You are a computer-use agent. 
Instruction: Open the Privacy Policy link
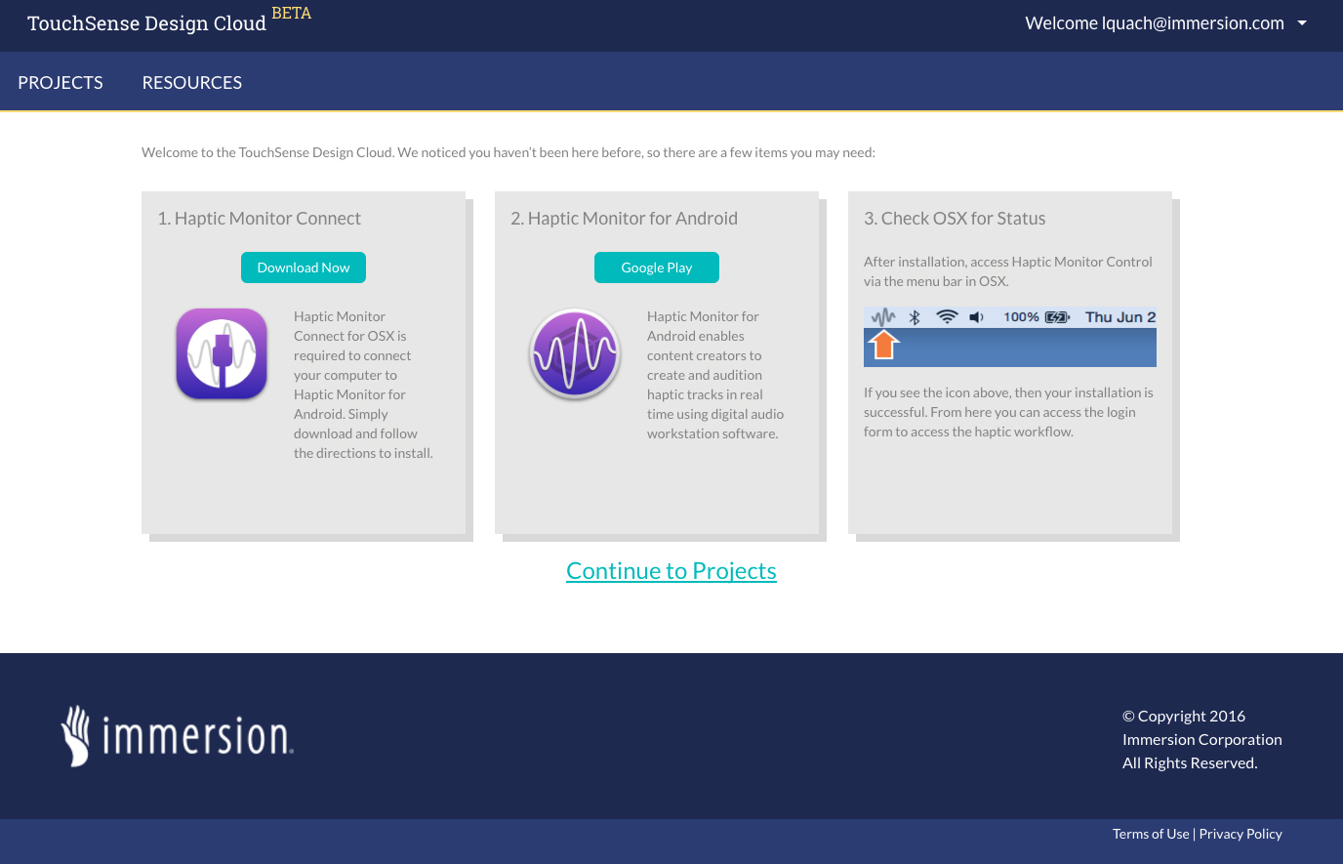[1241, 834]
